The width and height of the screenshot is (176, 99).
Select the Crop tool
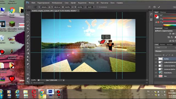[x=28, y=29]
